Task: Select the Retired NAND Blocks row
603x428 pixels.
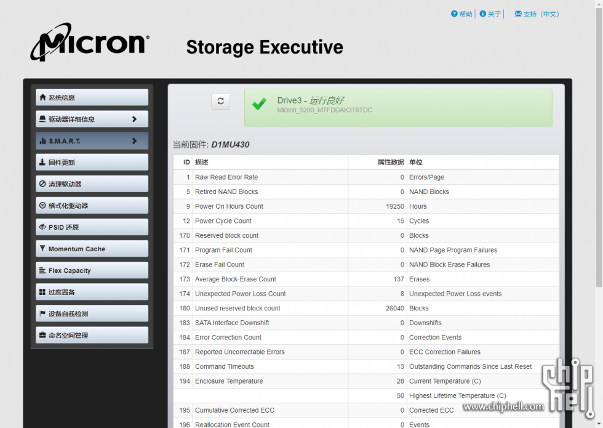Action: click(366, 192)
